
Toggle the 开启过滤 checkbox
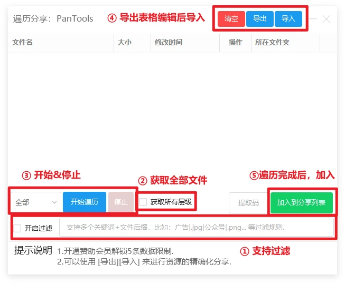click(17, 228)
